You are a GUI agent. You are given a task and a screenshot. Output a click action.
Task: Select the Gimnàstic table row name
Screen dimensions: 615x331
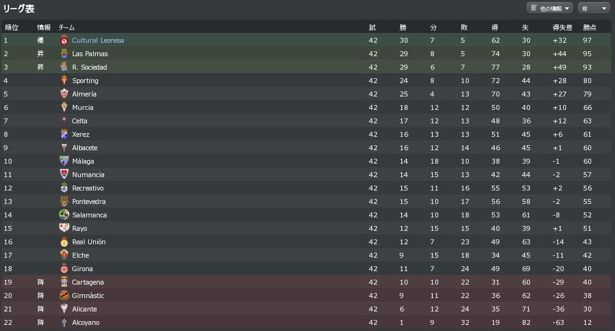(88, 296)
